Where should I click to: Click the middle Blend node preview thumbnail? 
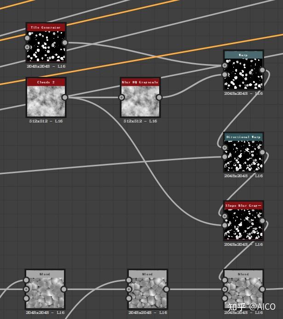(148, 293)
